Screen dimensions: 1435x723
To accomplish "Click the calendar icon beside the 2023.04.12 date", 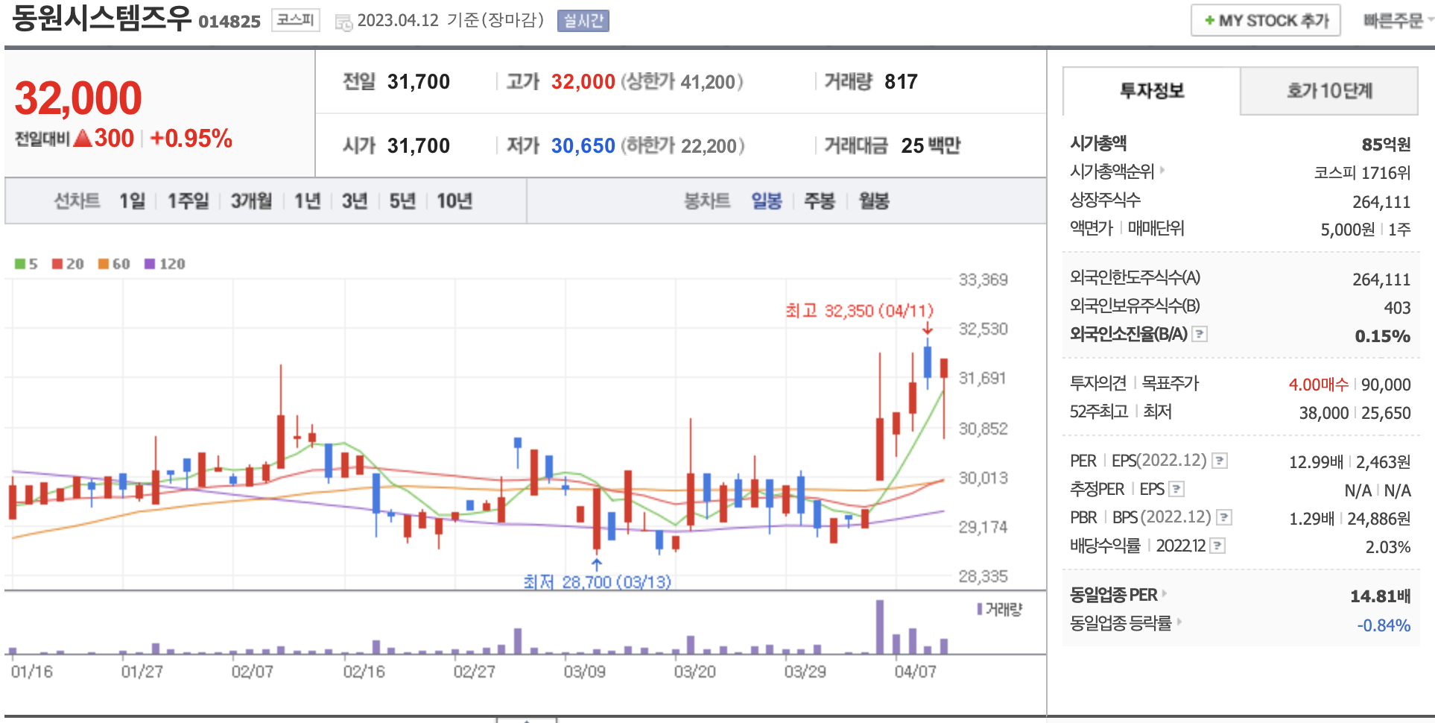I will pyautogui.click(x=343, y=22).
